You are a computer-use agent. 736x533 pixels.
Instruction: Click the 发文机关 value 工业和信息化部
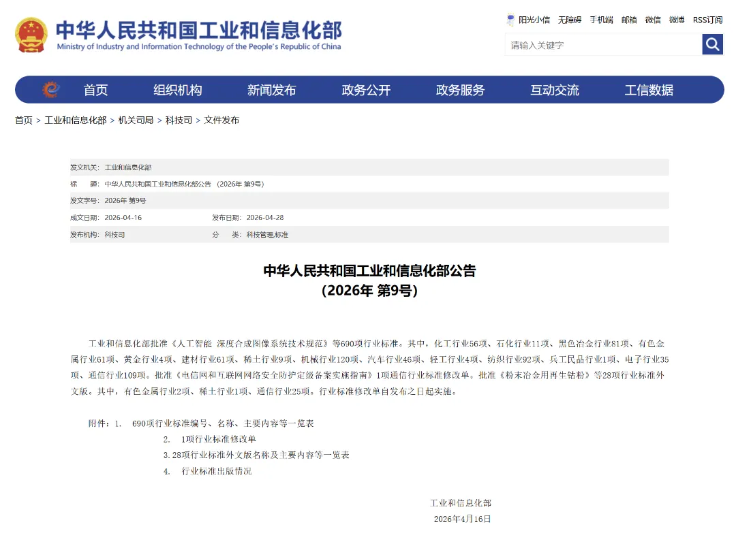pos(127,167)
